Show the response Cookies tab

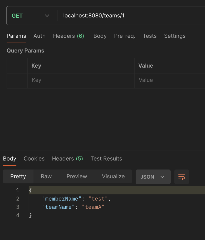coord(34,159)
